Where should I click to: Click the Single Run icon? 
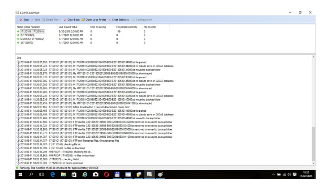(x=44, y=19)
